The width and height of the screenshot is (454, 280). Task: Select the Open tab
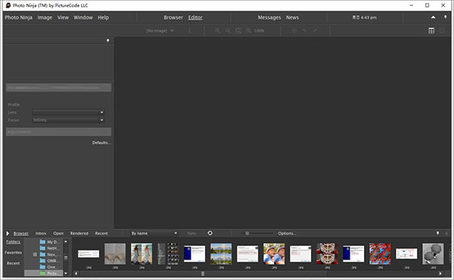click(58, 233)
